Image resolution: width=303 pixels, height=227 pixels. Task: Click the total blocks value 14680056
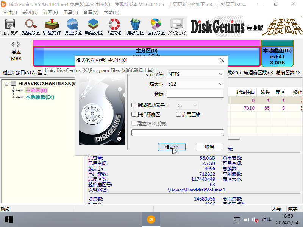click(205, 199)
